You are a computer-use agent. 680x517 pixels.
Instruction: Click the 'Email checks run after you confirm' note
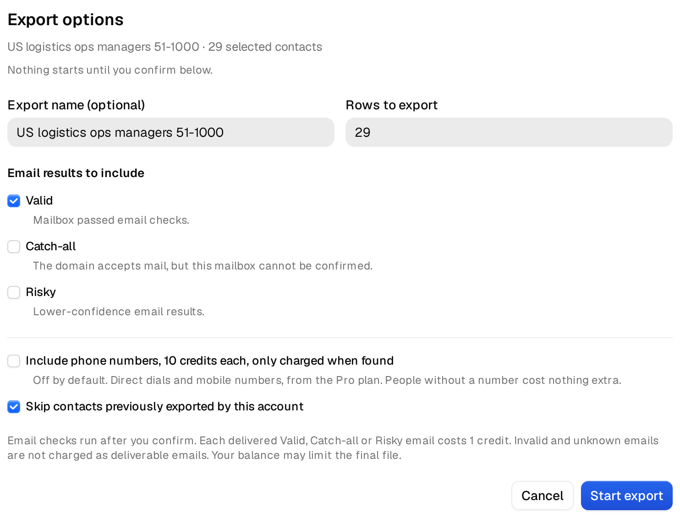point(333,448)
